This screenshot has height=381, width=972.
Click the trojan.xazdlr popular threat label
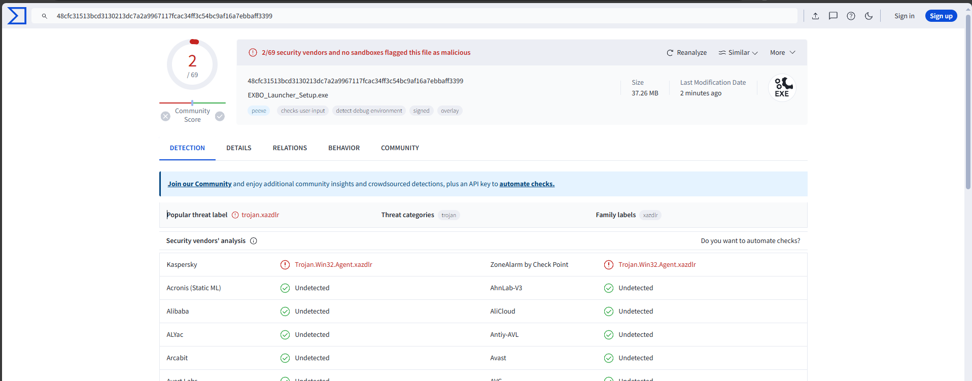click(x=260, y=215)
